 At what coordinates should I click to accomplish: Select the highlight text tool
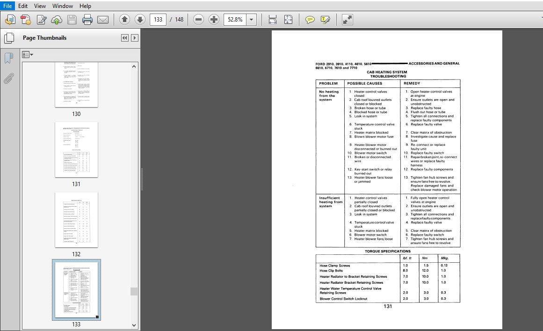tap(326, 20)
